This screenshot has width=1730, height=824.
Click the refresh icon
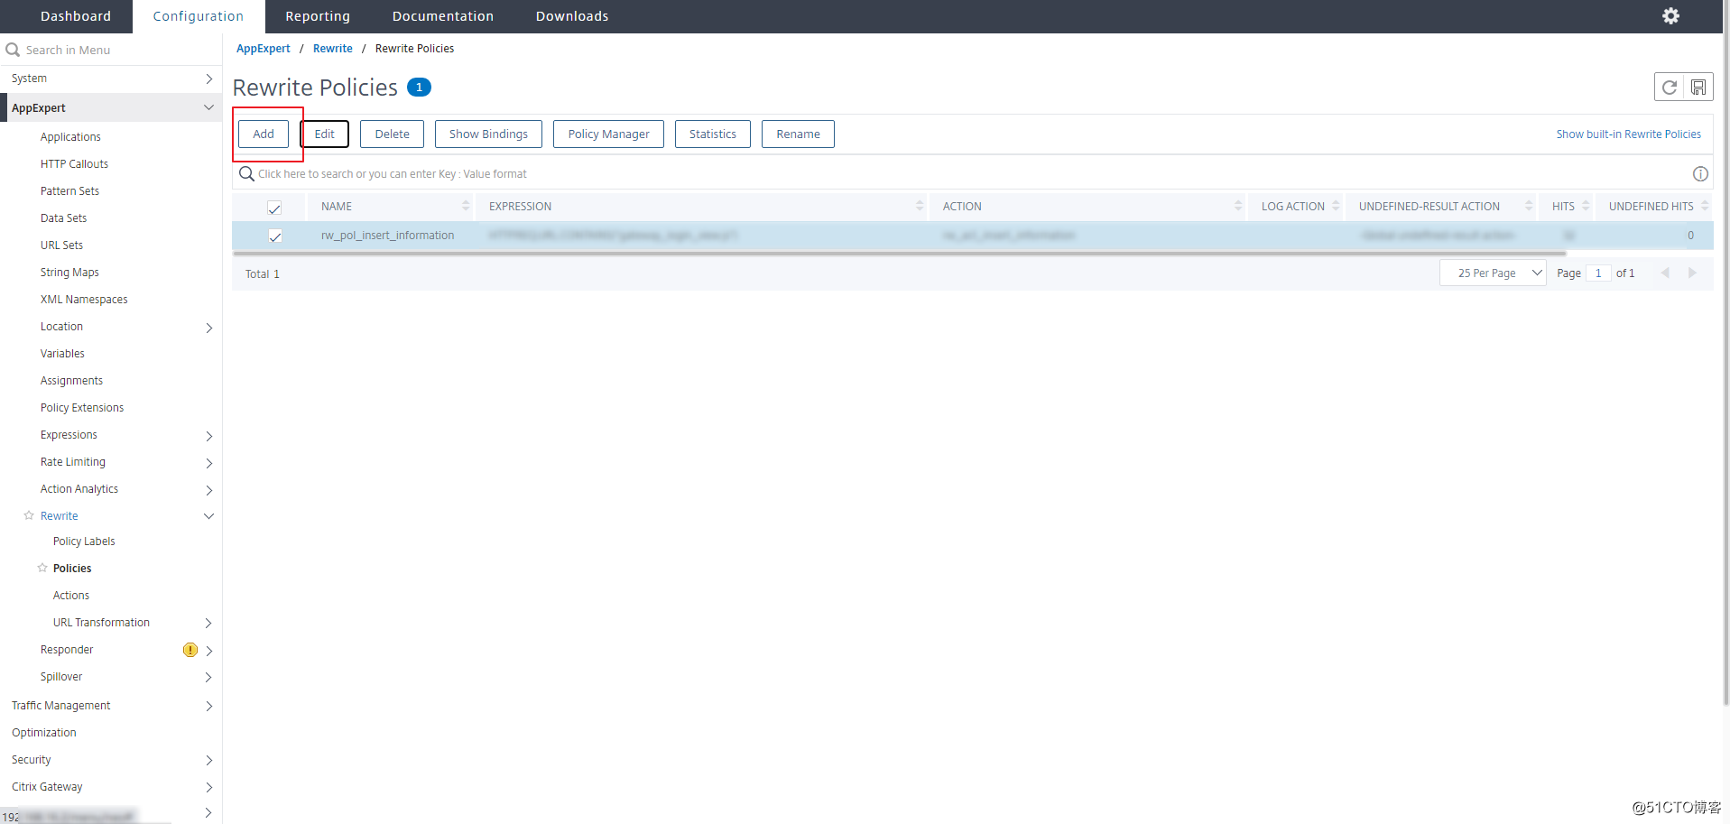pos(1669,88)
